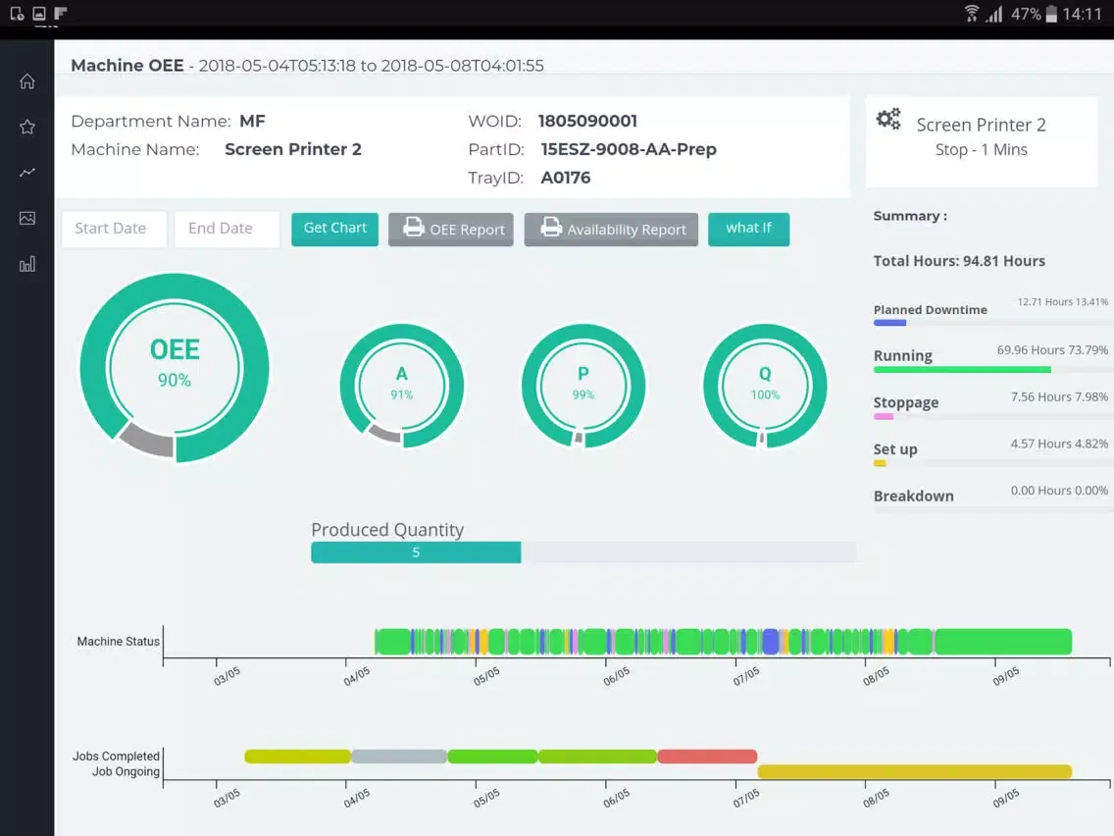Click the '69.96 Hours 73.79%' Running value
This screenshot has height=836, width=1114.
click(1052, 349)
